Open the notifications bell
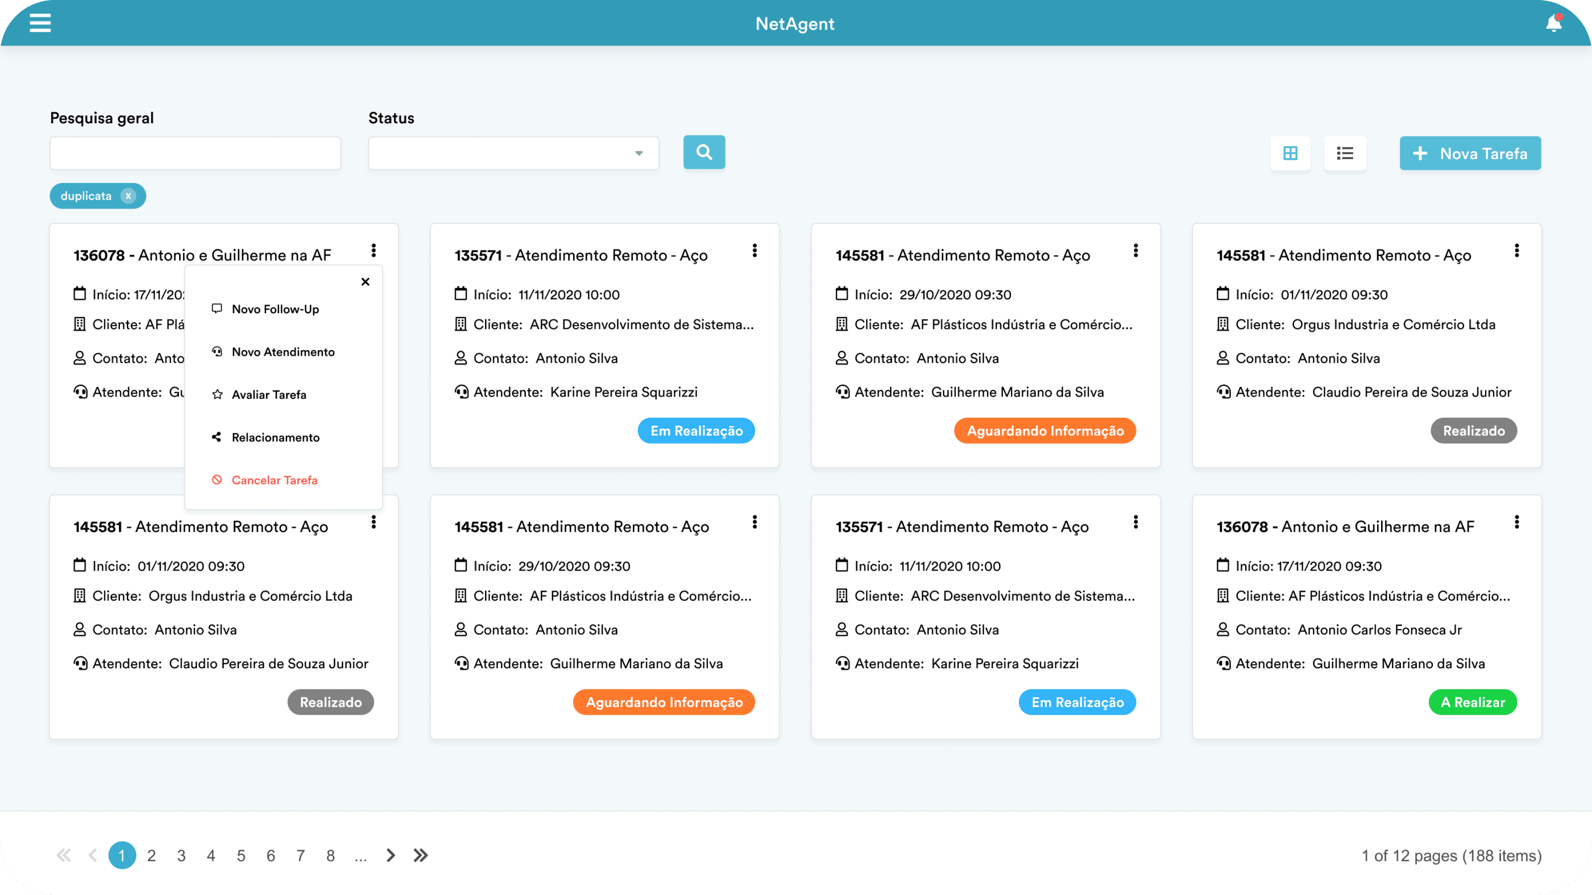The width and height of the screenshot is (1592, 895). (x=1553, y=23)
